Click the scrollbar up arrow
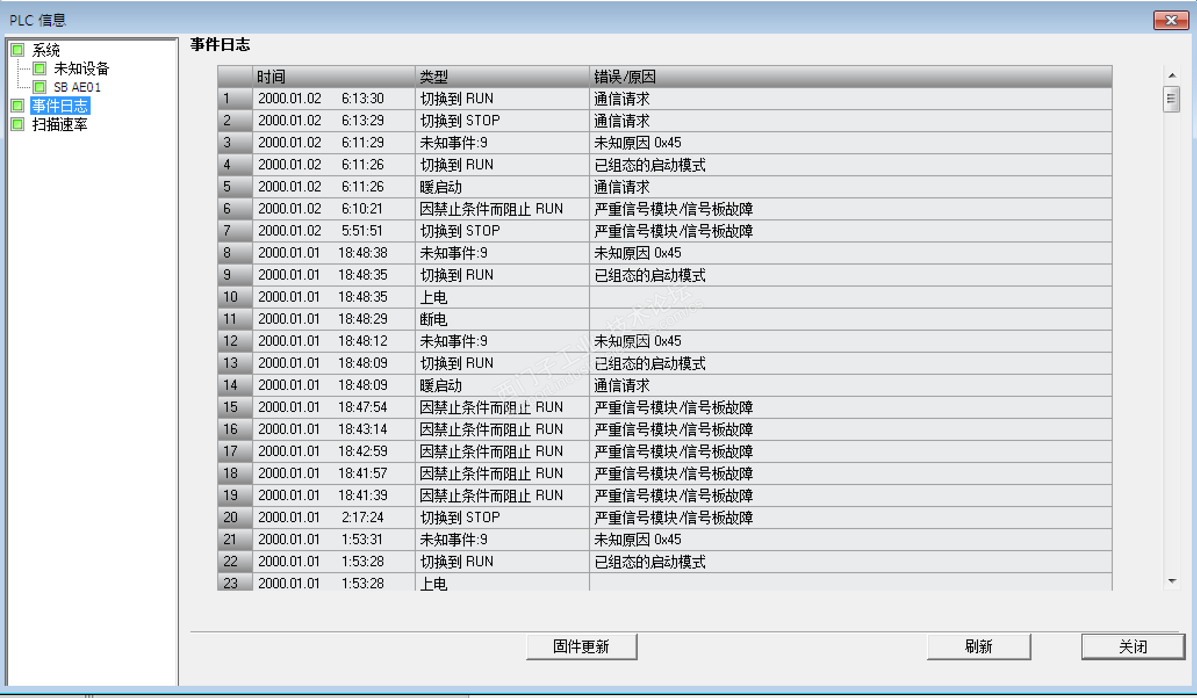Image resolution: width=1197 pixels, height=698 pixels. [1172, 75]
